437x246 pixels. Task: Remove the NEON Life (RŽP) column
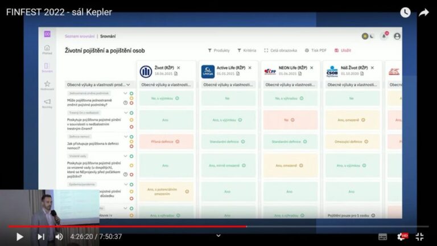(x=312, y=68)
